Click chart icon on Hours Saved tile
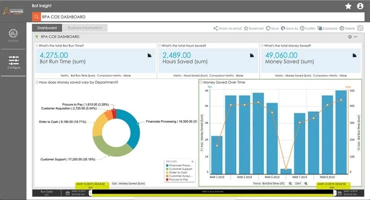The height and width of the screenshot is (200, 370). [x=252, y=55]
